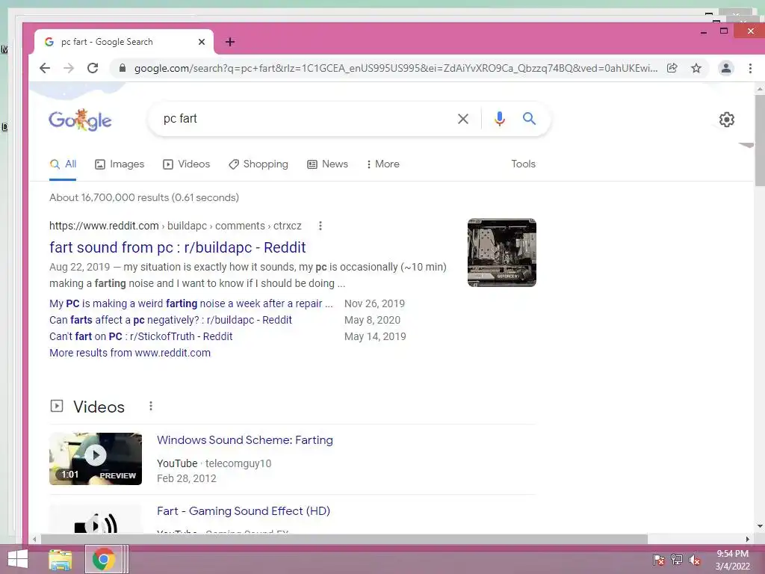Click the 'May 14, 2019' date text
Image resolution: width=765 pixels, height=574 pixels.
point(375,336)
